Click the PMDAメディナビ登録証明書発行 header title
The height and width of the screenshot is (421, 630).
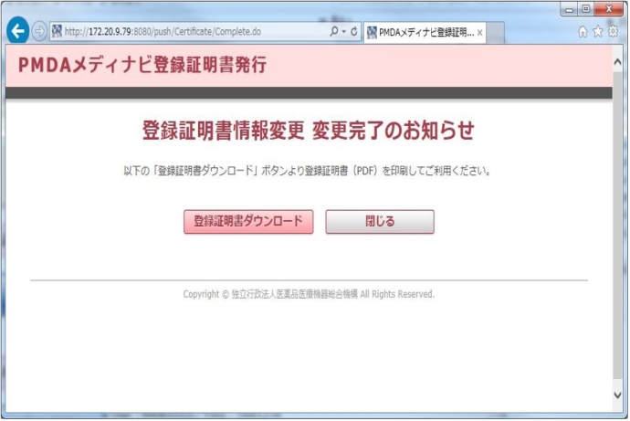[x=142, y=65]
